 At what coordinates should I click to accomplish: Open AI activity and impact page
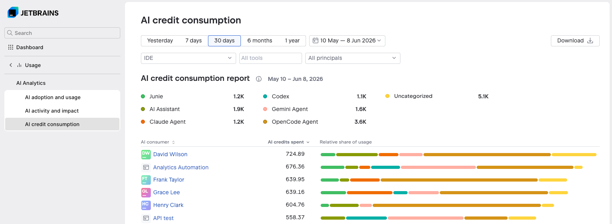[62, 111]
